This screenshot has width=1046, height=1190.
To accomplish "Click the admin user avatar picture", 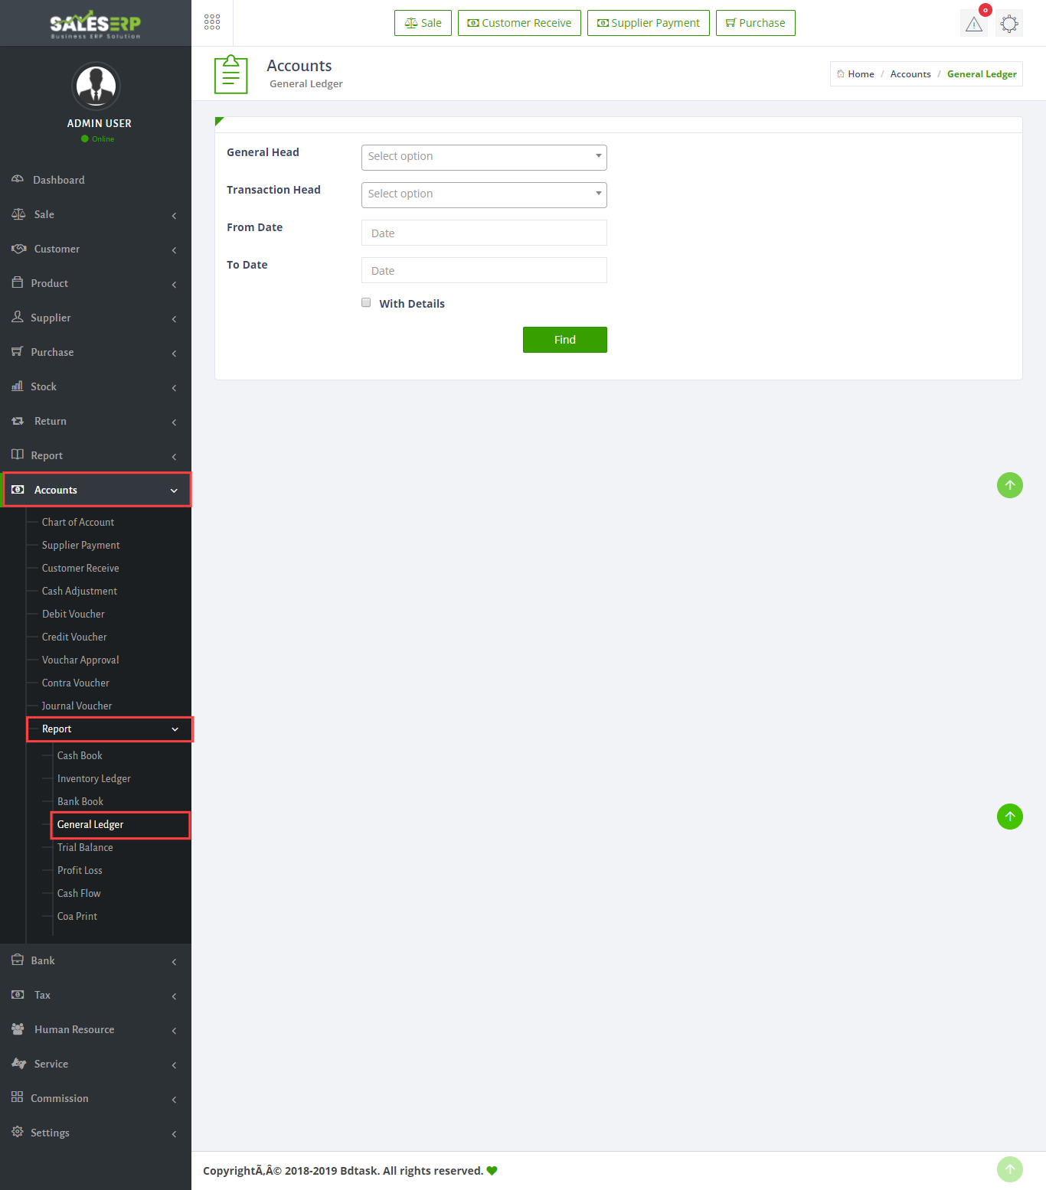I will tap(96, 86).
